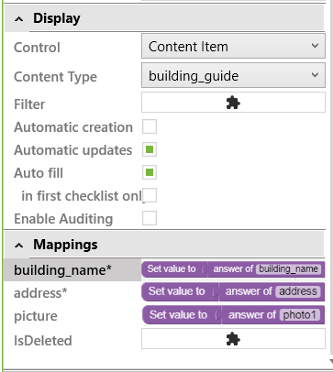Tick the in first checklist only checkbox

coord(150,195)
